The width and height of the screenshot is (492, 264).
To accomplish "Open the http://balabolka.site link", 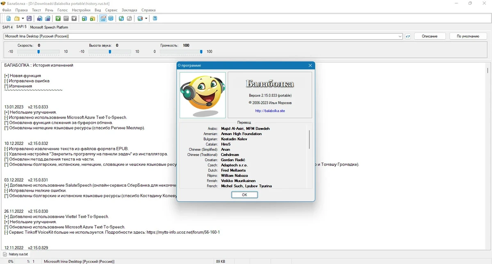I will point(270,111).
